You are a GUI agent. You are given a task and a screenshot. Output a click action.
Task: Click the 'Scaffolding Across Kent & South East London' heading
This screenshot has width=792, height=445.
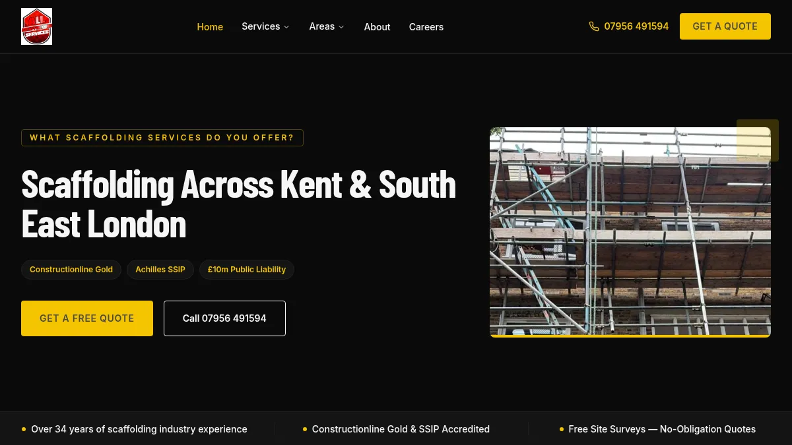(239, 204)
